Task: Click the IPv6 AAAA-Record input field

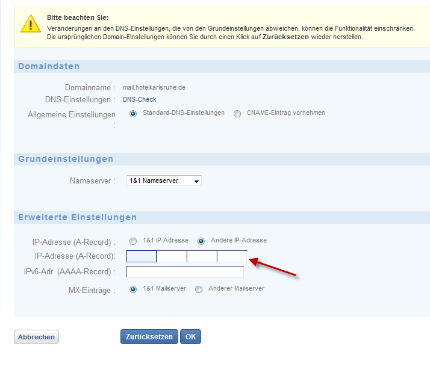Action: 185,272
